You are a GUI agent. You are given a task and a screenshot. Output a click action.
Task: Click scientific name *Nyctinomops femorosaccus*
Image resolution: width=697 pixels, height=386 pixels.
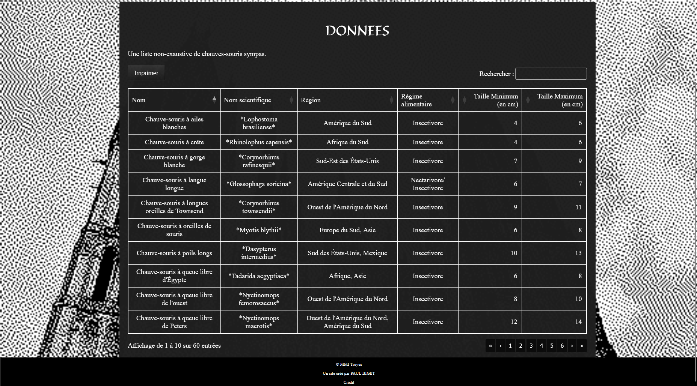(x=259, y=299)
